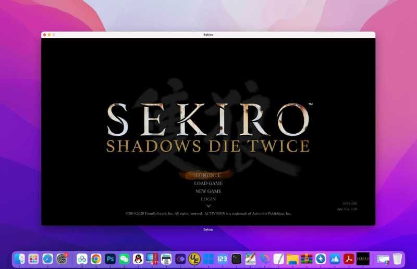
Task: Open the yellow folder file explorer icon
Action: pos(292,259)
